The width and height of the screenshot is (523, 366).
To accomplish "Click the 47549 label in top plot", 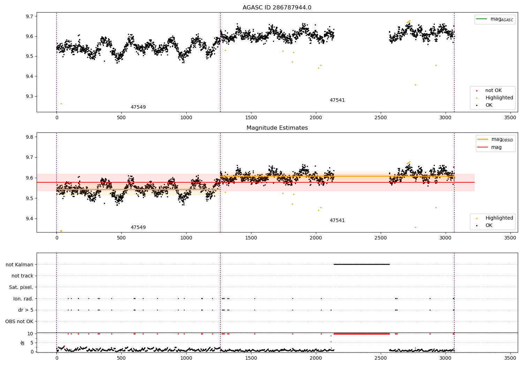I will coord(138,107).
